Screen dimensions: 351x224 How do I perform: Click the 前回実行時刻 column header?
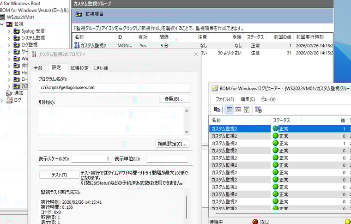[314, 37]
